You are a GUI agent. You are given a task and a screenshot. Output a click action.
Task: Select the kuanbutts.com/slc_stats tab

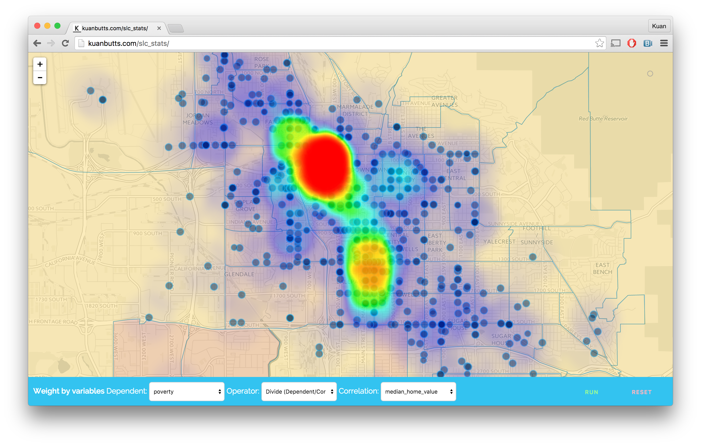tap(115, 28)
